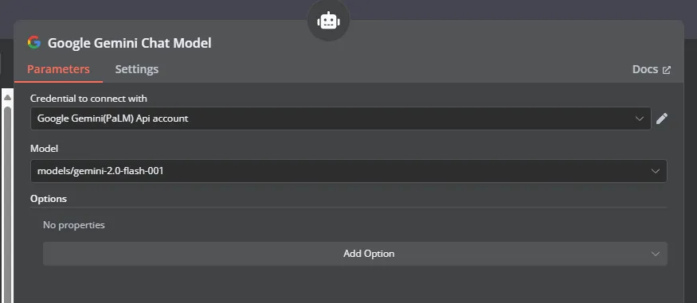Click the scrollbar up arrow
Viewport: 697px width, 303px height.
point(7,97)
